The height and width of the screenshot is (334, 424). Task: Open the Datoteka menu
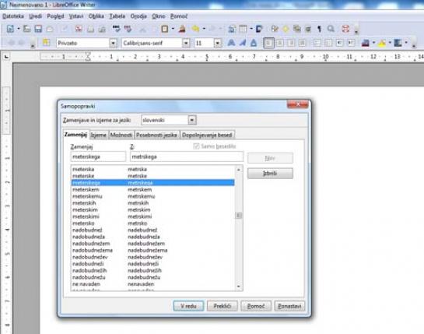[13, 16]
